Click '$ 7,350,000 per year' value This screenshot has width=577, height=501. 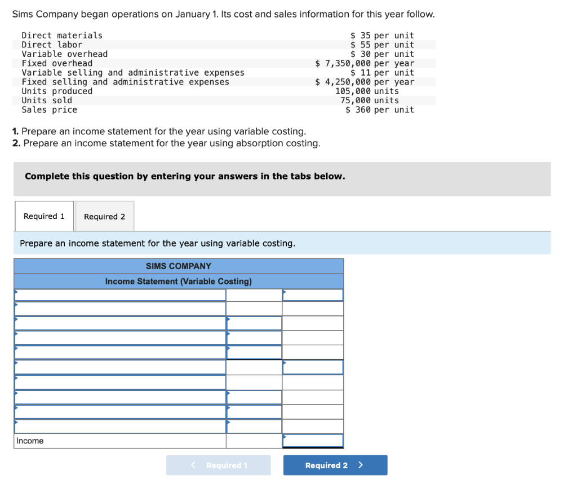pyautogui.click(x=365, y=63)
